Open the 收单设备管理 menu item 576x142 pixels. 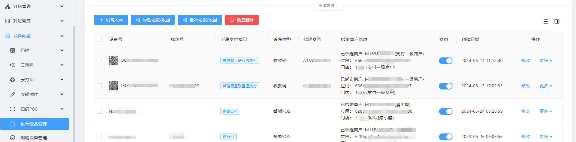pyautogui.click(x=34, y=124)
